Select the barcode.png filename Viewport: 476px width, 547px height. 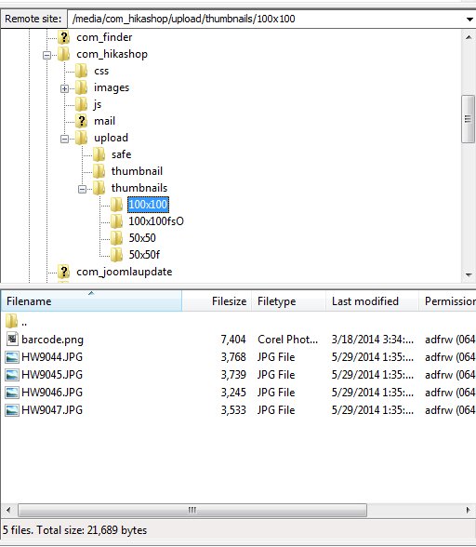click(52, 340)
